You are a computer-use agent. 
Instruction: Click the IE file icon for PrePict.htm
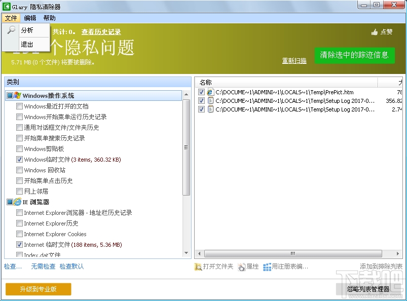tap(210, 92)
